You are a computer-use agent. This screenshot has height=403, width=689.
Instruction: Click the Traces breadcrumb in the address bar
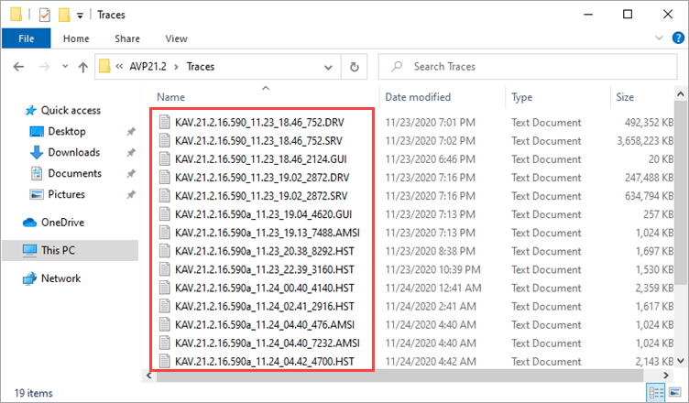pyautogui.click(x=201, y=67)
